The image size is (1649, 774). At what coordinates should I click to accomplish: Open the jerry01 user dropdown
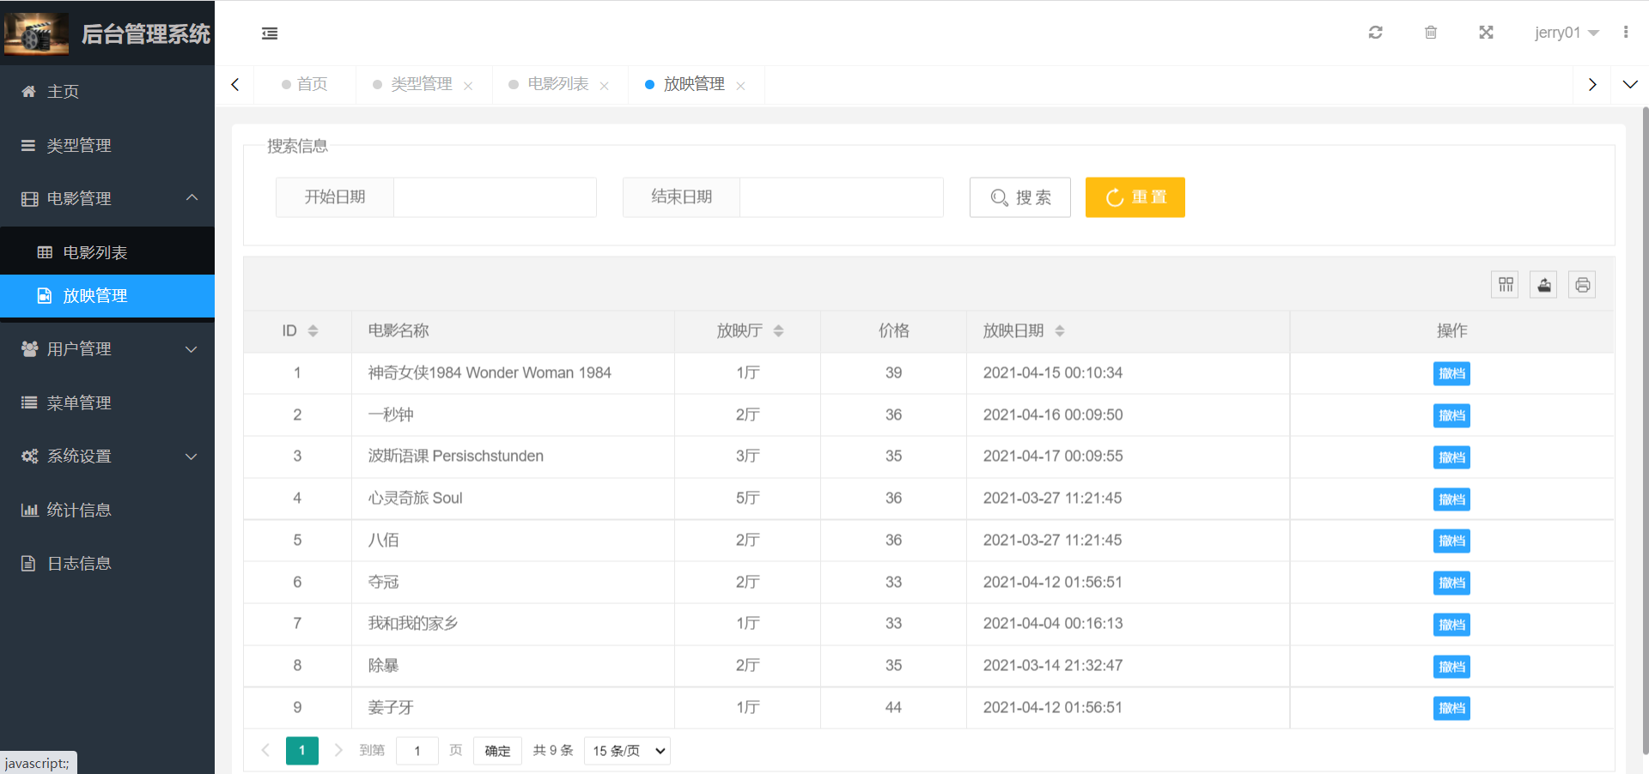click(x=1567, y=33)
